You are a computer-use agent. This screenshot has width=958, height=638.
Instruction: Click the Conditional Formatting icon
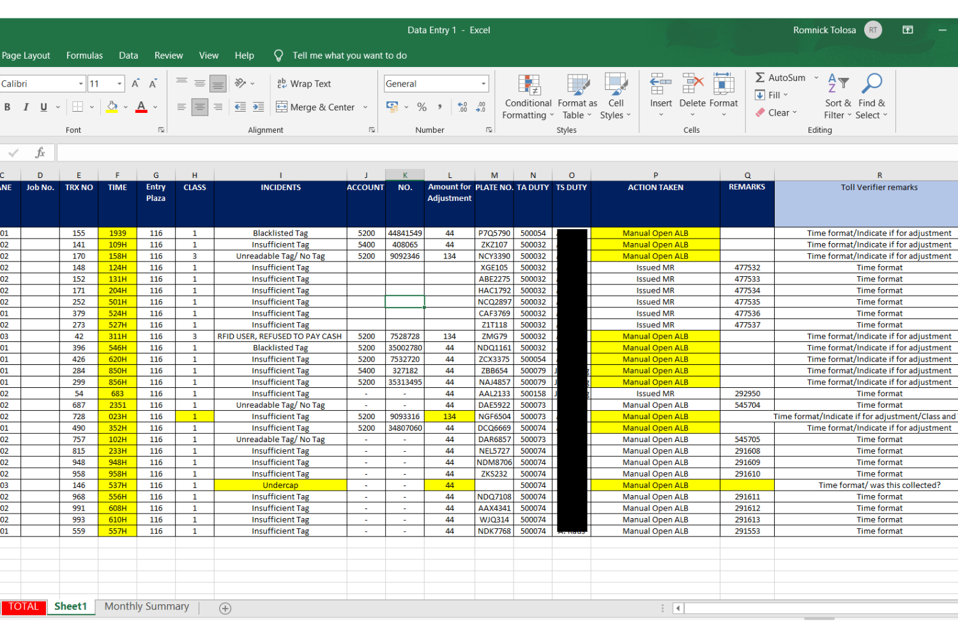click(529, 85)
